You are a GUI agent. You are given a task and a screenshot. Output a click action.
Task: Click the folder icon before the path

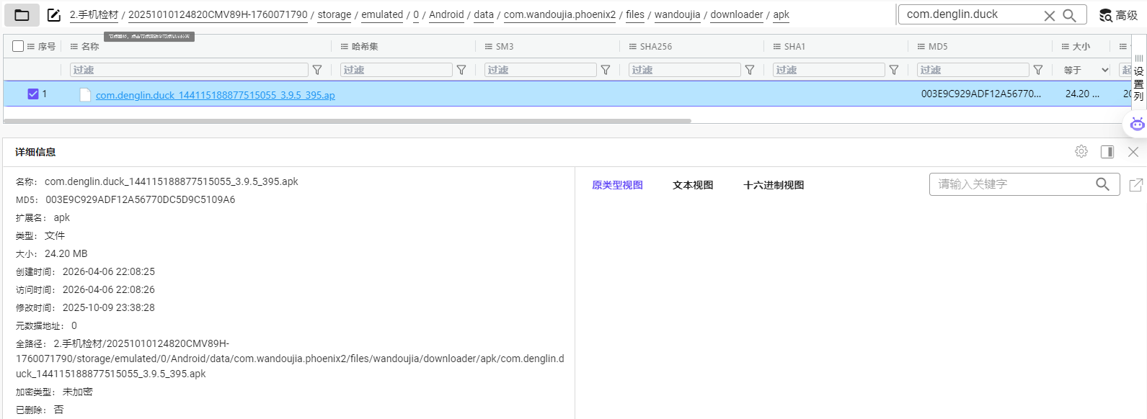tap(22, 15)
